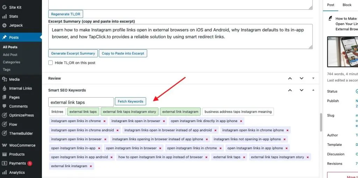Click the Fetch Keywords button

coord(130,101)
